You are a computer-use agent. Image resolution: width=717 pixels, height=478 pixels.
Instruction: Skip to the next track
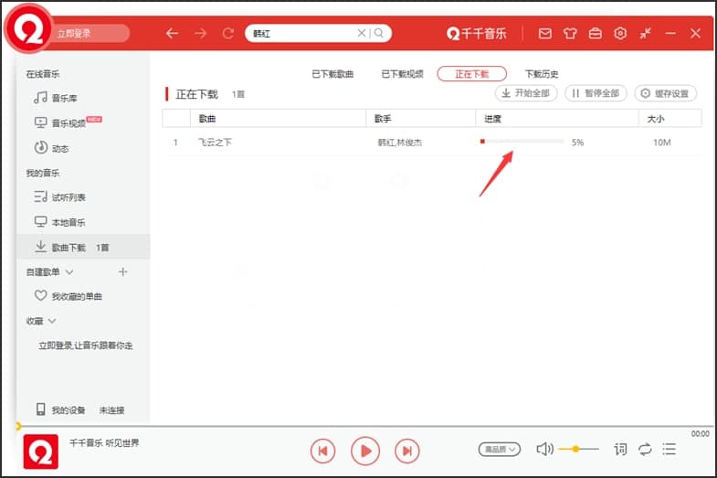(406, 450)
